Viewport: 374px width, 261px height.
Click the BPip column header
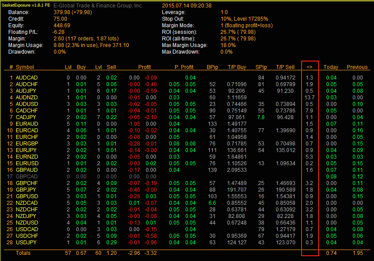click(x=212, y=67)
